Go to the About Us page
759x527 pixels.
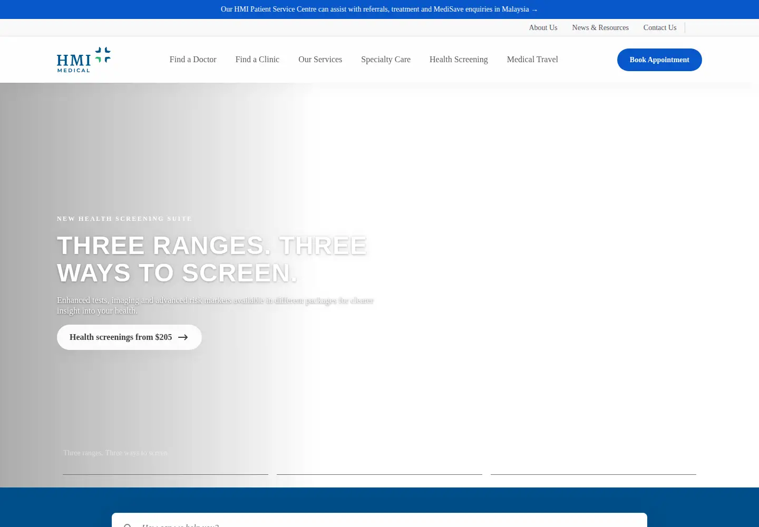point(543,27)
